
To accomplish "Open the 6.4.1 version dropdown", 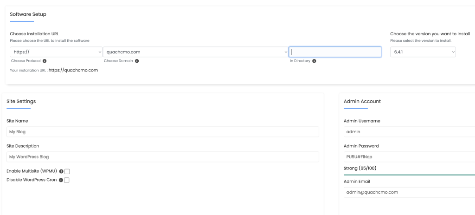I will coord(423,52).
